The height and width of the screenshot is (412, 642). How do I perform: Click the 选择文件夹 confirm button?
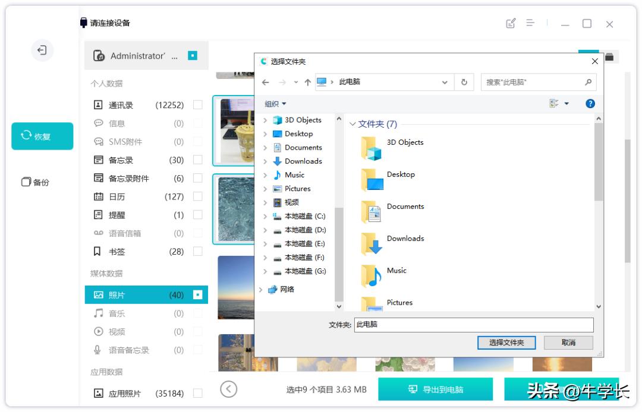tap(506, 343)
